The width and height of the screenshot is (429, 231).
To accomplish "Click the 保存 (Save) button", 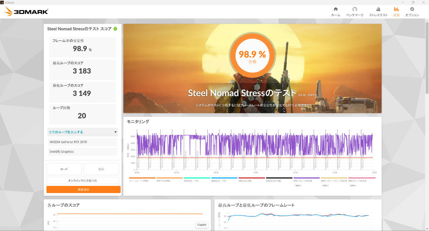I will [101, 169].
